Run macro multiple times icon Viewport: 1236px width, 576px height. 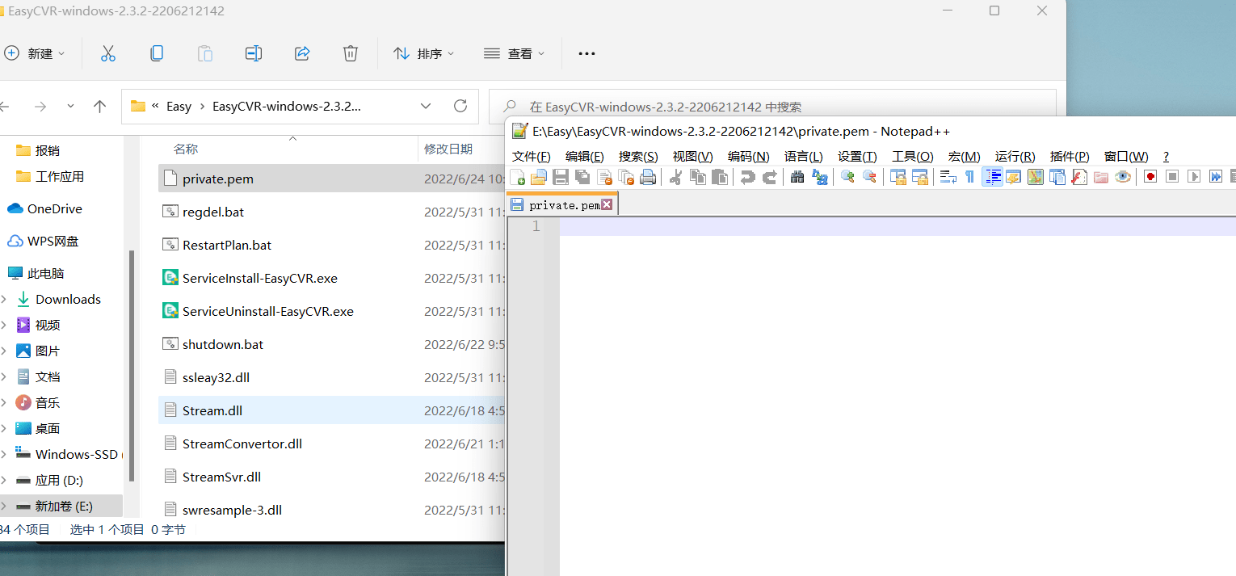pos(1216,177)
